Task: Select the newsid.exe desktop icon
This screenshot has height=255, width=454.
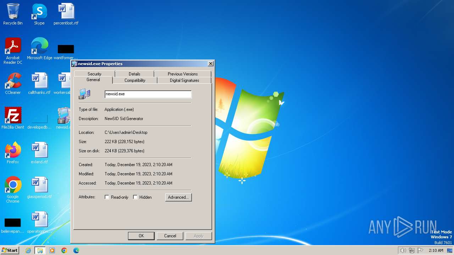Action: tap(64, 118)
